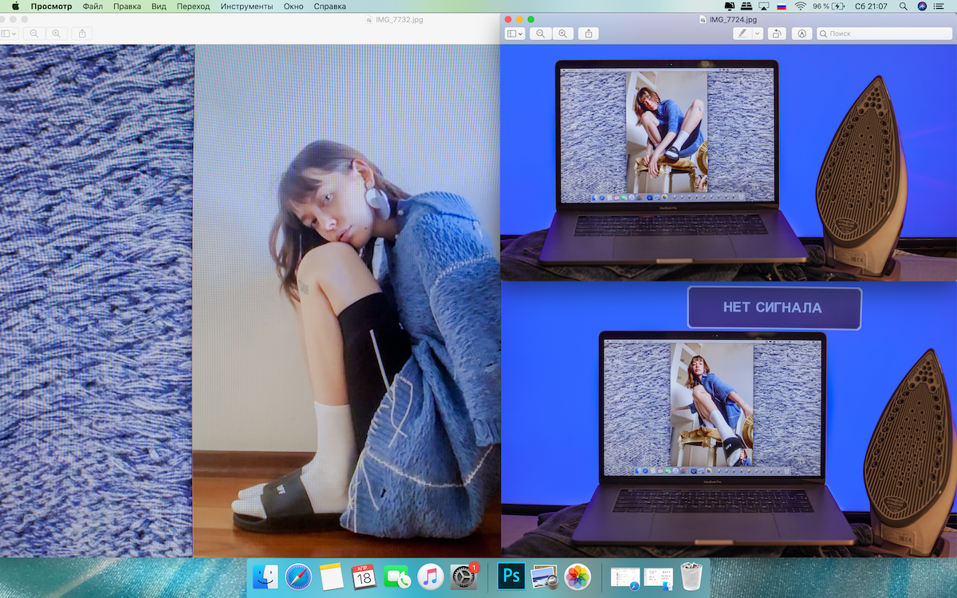Click Share button in IMG_7724.jpg window
The width and height of the screenshot is (957, 598).
point(589,33)
